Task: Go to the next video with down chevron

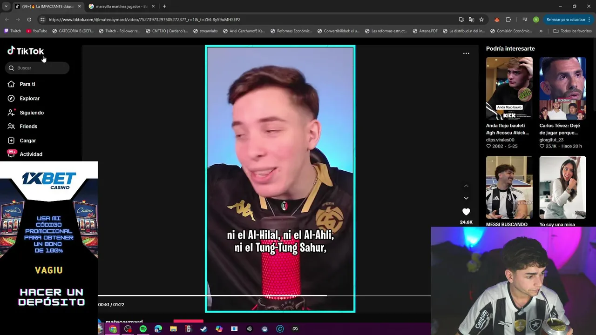Action: [466, 198]
